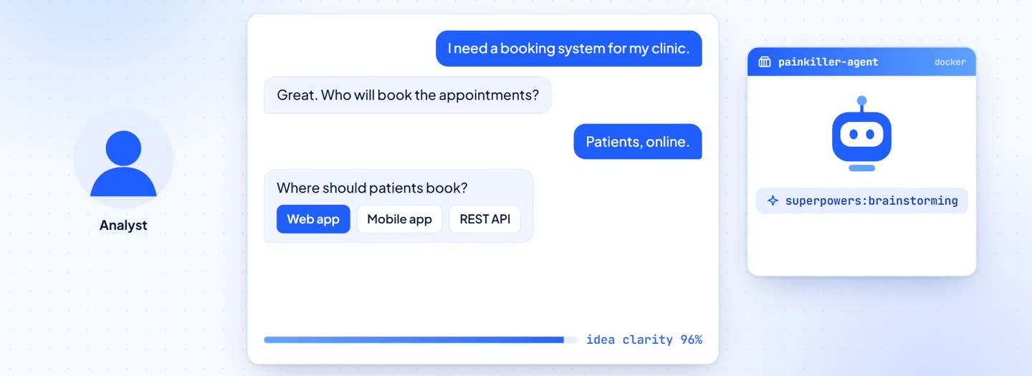Click the idea clarity progress bar
The height and width of the screenshot is (376, 1032).
pyautogui.click(x=421, y=339)
